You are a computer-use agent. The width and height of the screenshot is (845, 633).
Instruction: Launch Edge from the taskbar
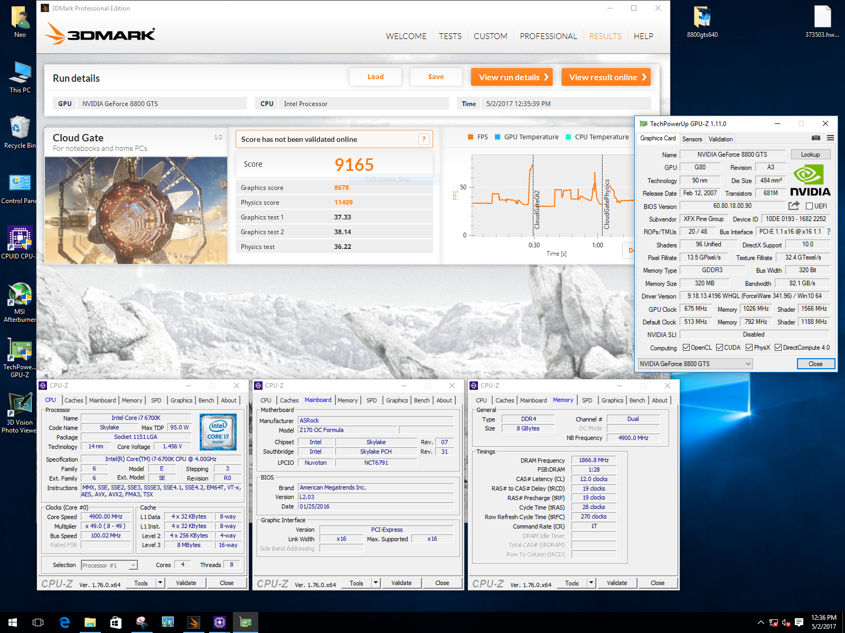(x=64, y=622)
